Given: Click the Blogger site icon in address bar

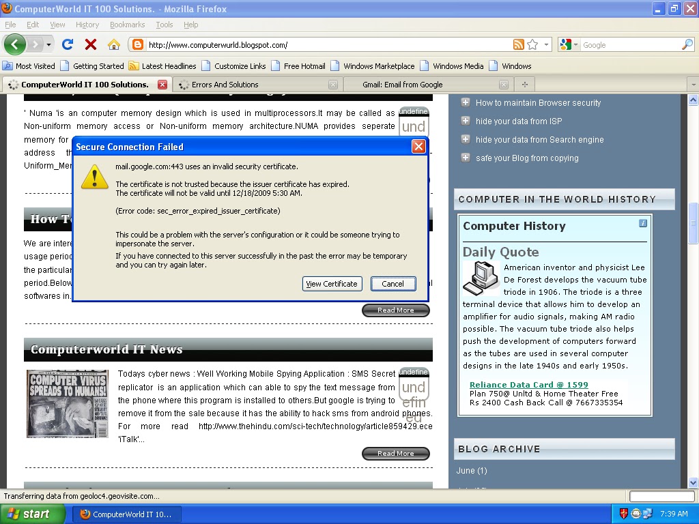Looking at the screenshot, I should [138, 44].
